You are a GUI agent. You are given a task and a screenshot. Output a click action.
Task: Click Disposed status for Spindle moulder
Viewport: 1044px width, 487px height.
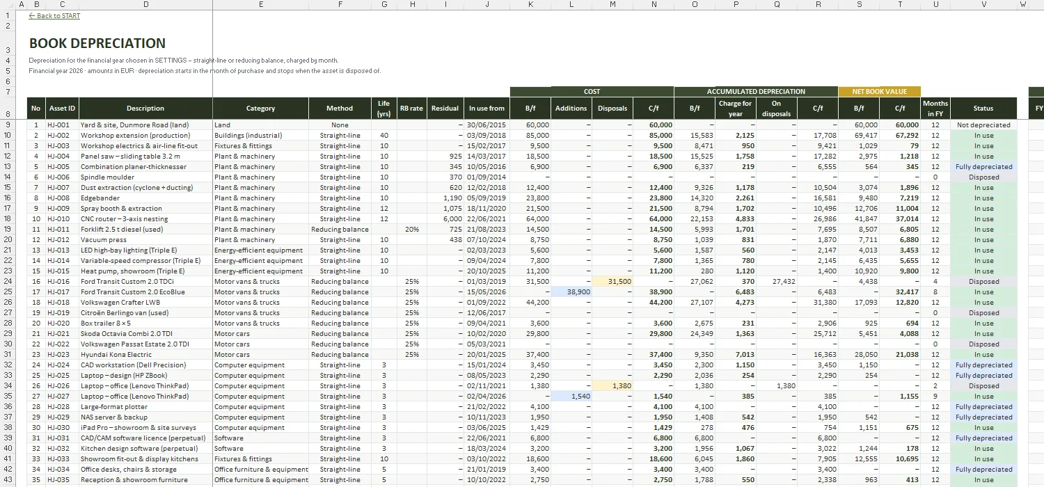coord(983,177)
